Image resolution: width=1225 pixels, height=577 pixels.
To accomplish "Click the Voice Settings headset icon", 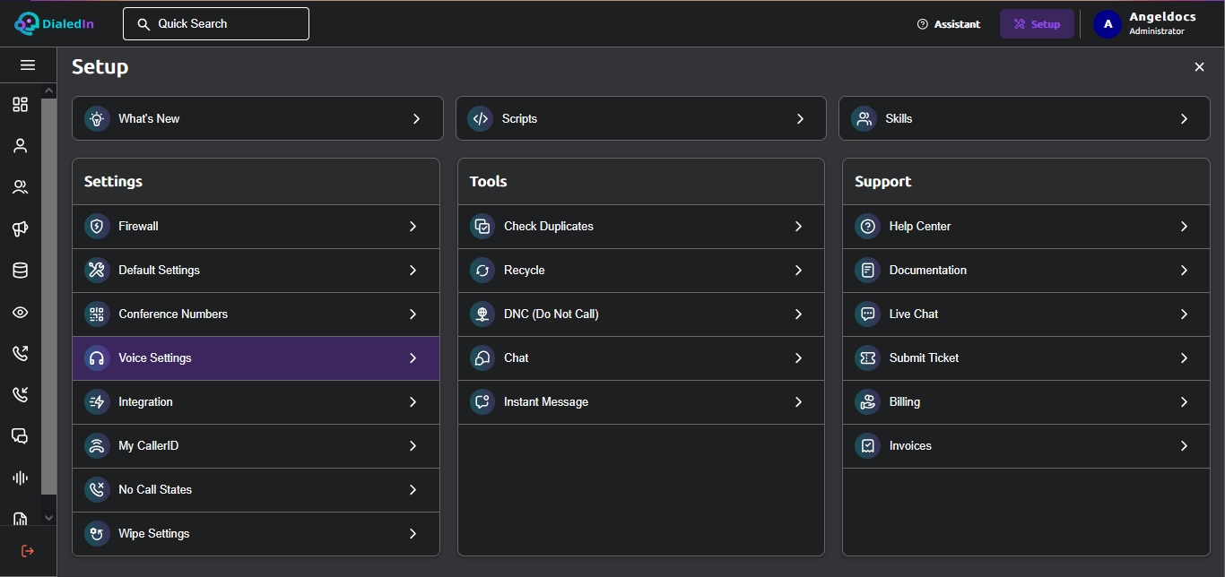I will [x=97, y=358].
